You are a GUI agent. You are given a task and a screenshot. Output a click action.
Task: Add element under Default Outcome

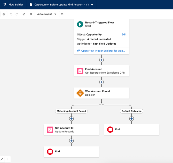click(x=131, y=119)
